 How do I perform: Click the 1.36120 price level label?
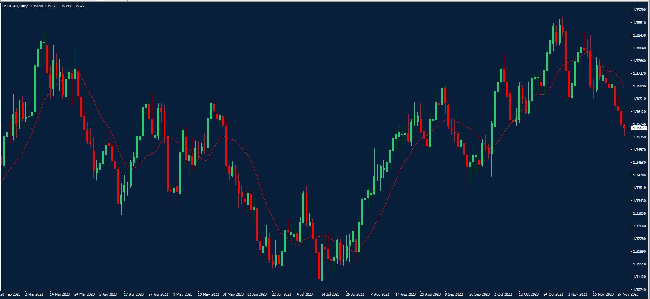pos(639,112)
